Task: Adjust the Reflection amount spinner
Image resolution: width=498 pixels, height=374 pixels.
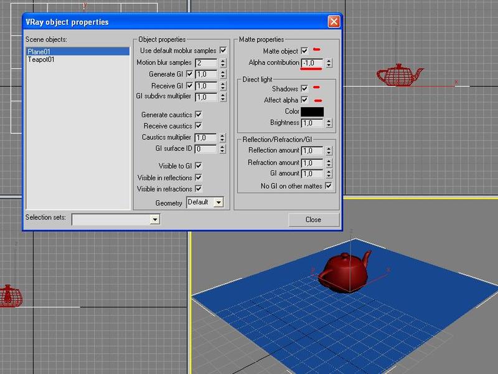Action: click(329, 151)
